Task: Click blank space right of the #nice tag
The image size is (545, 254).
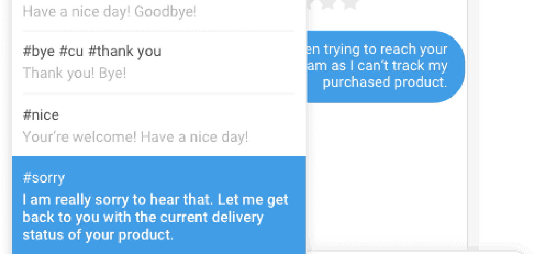Action: click(182, 115)
